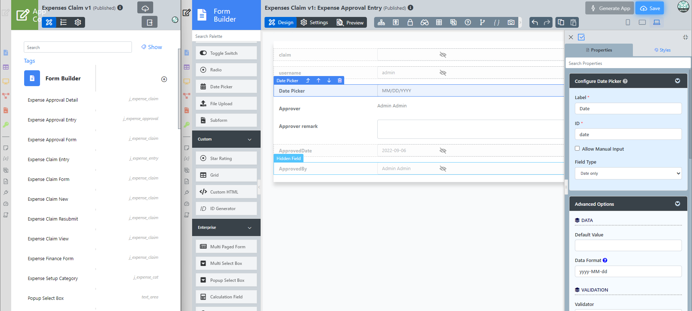The width and height of the screenshot is (692, 311).
Task: Close the properties panel with X
Action: tap(571, 37)
